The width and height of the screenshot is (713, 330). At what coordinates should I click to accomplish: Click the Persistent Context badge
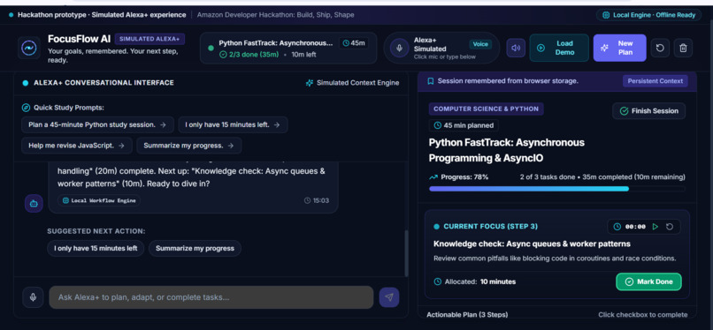pyautogui.click(x=655, y=81)
